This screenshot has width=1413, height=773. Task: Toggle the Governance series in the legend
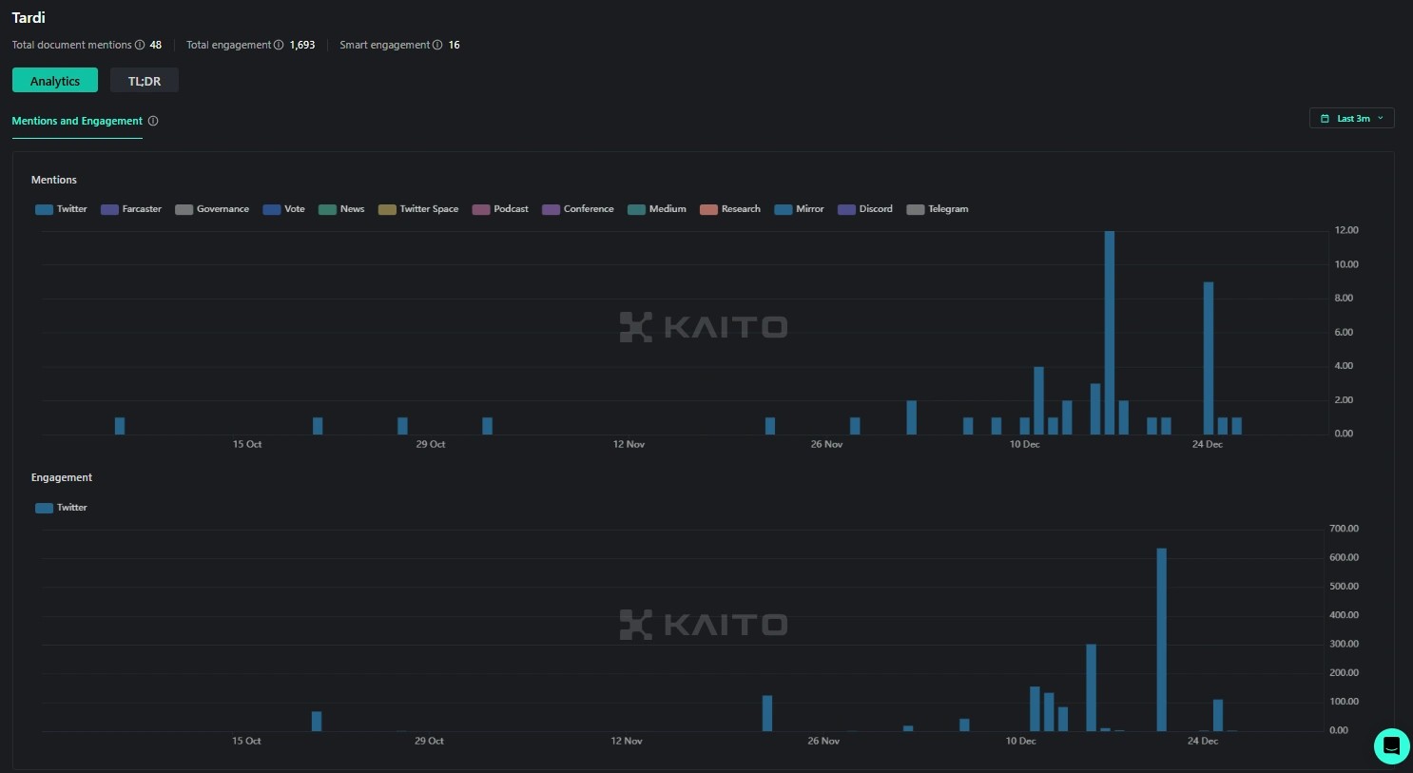pos(212,209)
